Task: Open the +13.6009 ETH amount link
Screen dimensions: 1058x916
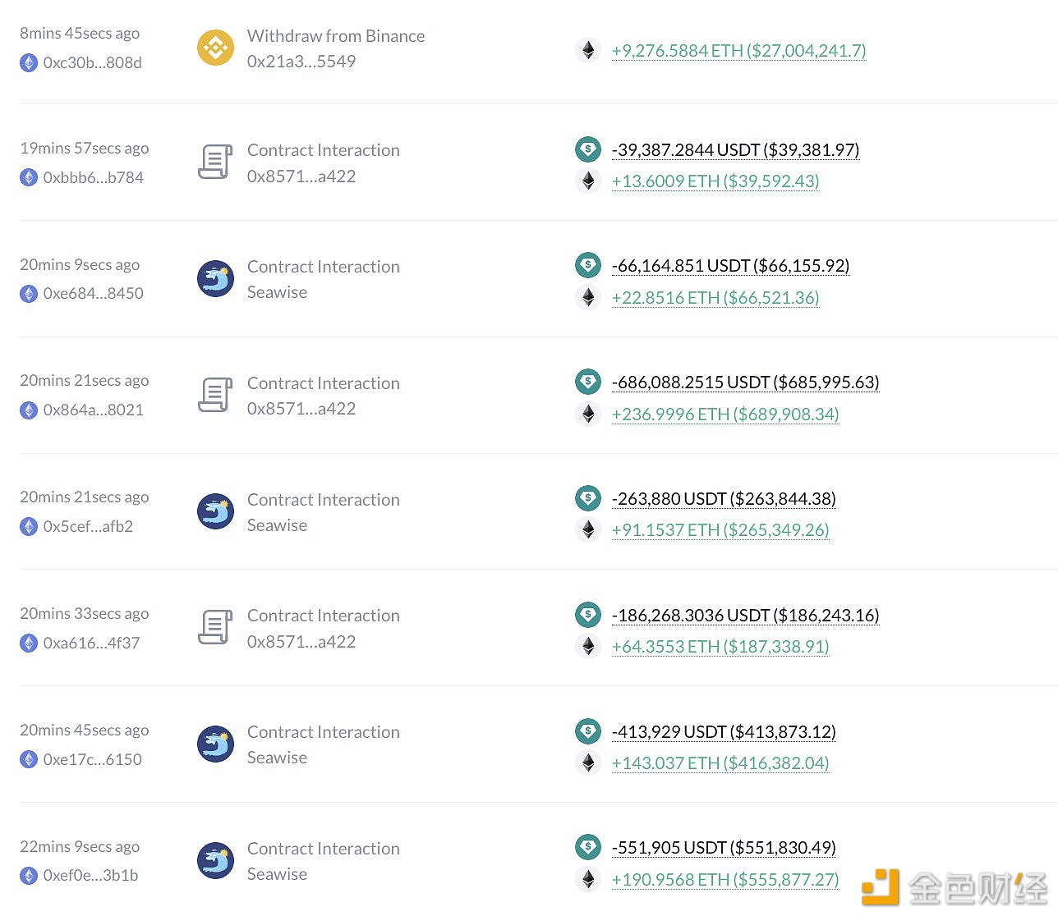Action: coord(715,181)
